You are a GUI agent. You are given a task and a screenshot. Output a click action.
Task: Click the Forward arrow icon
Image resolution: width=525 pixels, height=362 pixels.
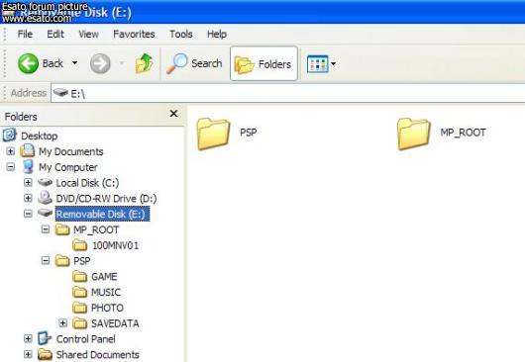(x=100, y=63)
